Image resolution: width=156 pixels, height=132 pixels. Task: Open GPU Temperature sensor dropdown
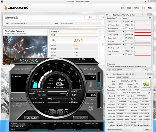click(x=123, y=28)
